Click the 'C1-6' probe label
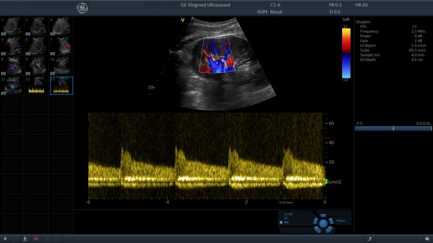Viewport: 433px width, 243px height. point(275,5)
